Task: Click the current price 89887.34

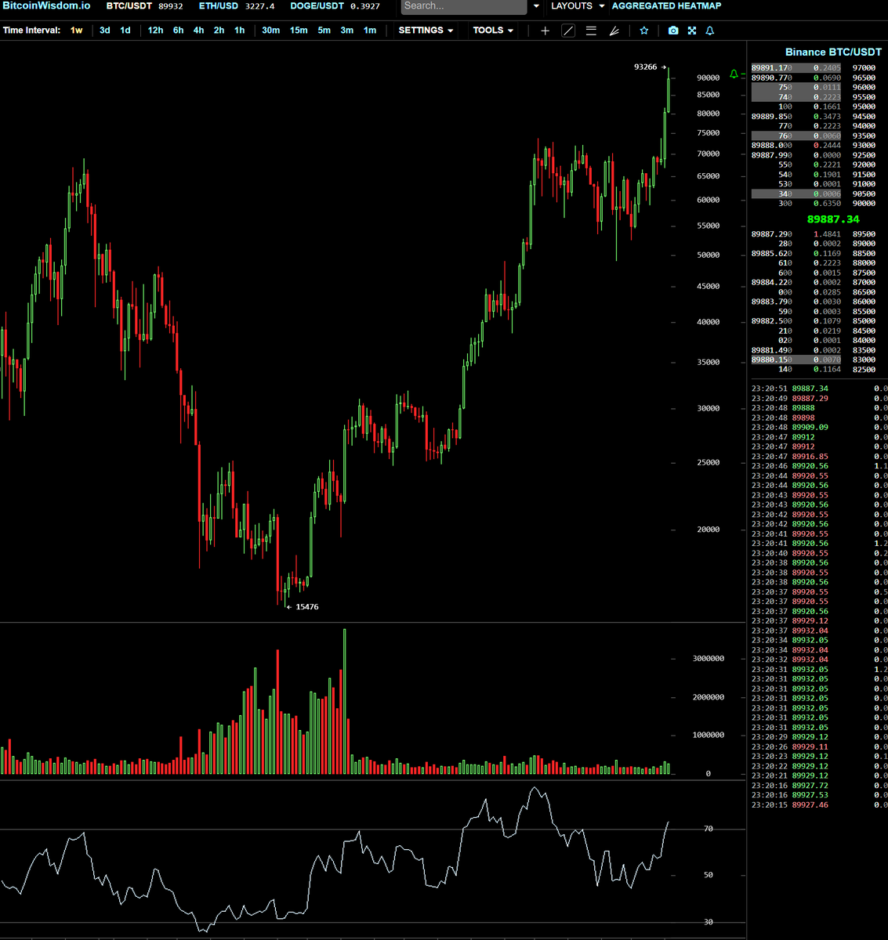Action: pyautogui.click(x=833, y=219)
